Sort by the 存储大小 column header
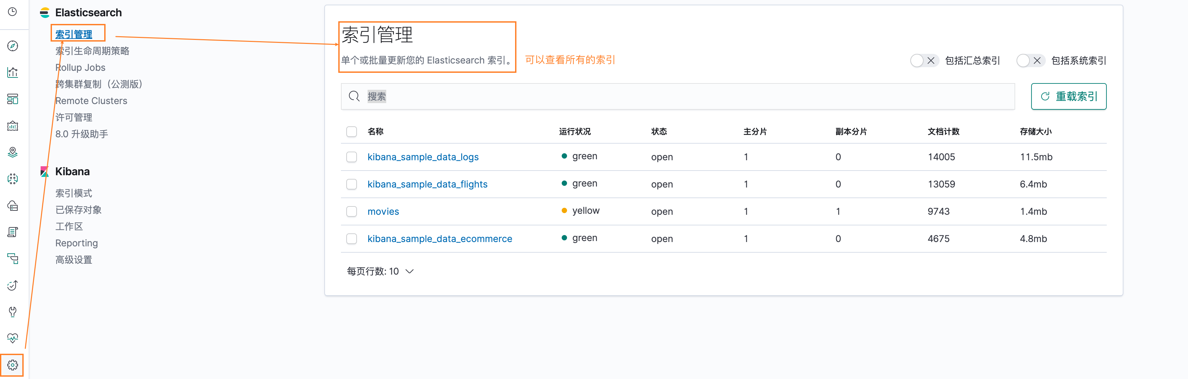Viewport: 1188px width, 379px height. (x=1036, y=132)
